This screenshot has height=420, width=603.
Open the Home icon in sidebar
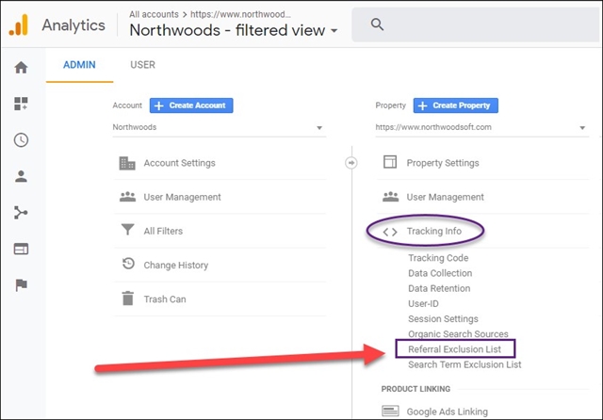(21, 67)
